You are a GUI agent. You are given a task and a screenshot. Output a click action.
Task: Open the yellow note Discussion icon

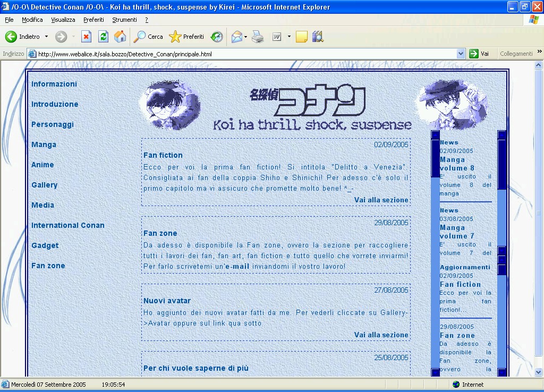coord(302,37)
